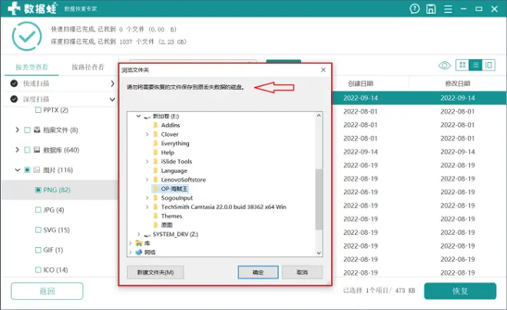
Task: Switch to list view mode
Action: 476,65
